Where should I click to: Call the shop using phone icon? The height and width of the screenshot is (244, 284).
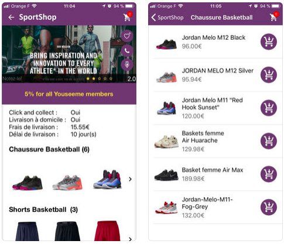tap(127, 51)
